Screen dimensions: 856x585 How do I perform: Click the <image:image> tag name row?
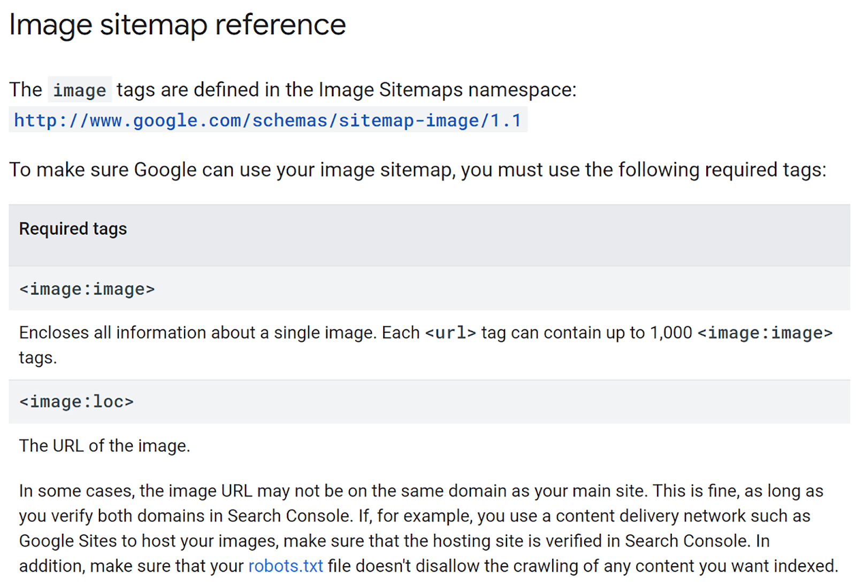pos(87,289)
